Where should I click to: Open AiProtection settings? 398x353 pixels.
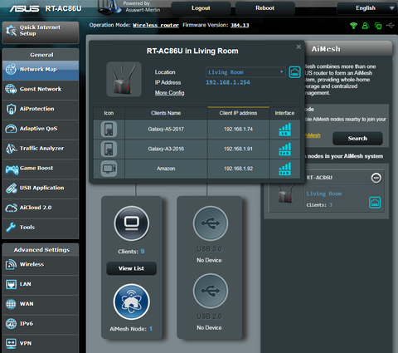coord(41,110)
